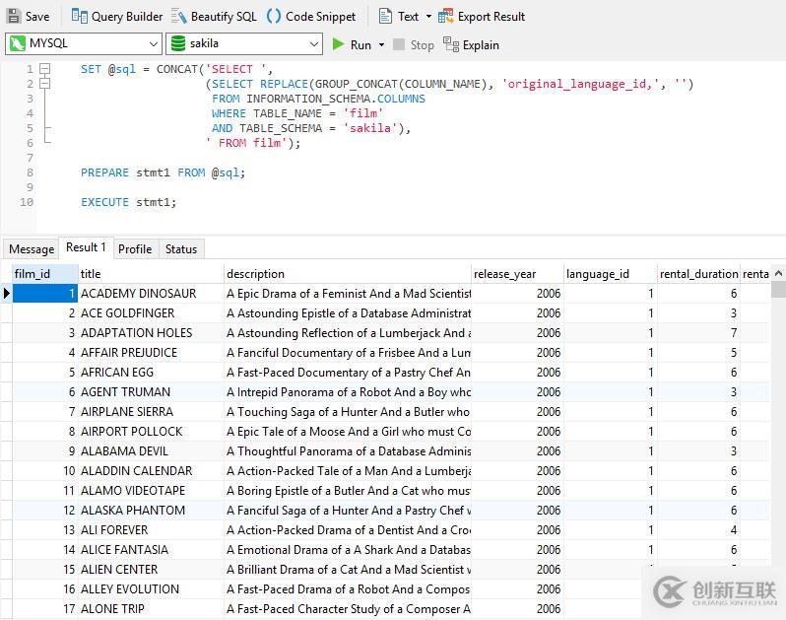Click the Explain plan icon
The image size is (786, 620).
point(451,44)
